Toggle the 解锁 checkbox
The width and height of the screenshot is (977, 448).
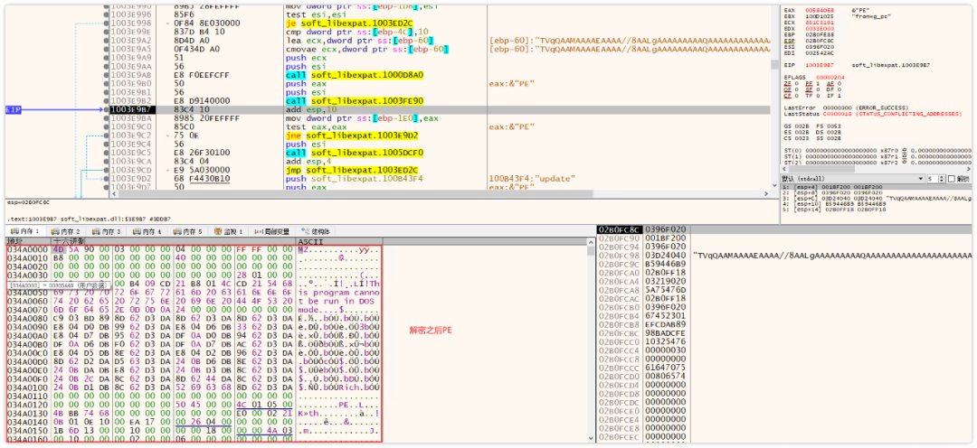pos(951,179)
